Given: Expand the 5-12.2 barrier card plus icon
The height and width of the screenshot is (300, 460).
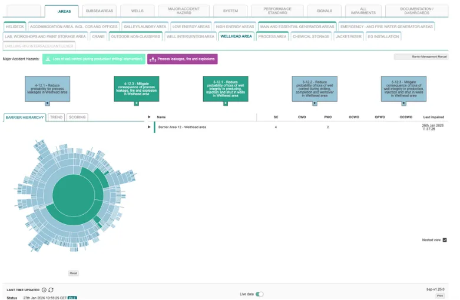Looking at the screenshot, I should (x=315, y=104).
